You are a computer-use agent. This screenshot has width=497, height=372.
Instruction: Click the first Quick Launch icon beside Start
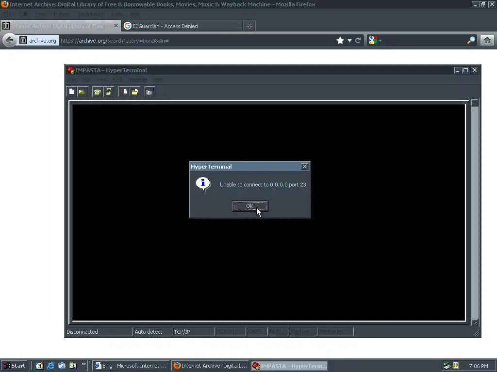[x=39, y=366]
